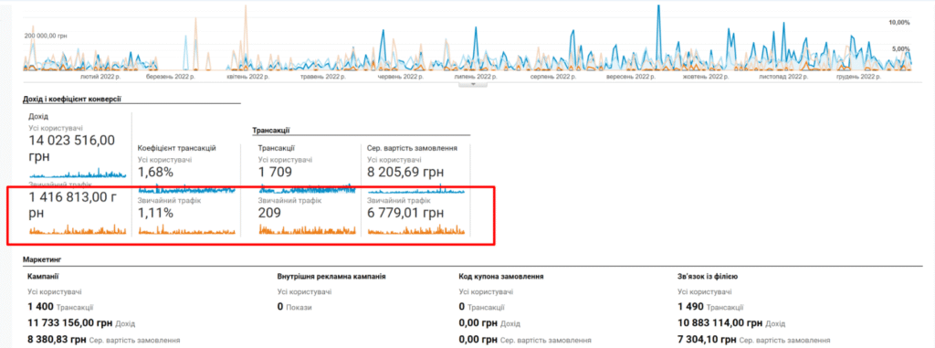Click the 1,11% organic conversion rate

point(155,213)
